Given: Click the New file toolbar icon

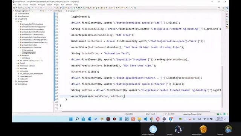Looking at the screenshot, I should tap(14, 8).
